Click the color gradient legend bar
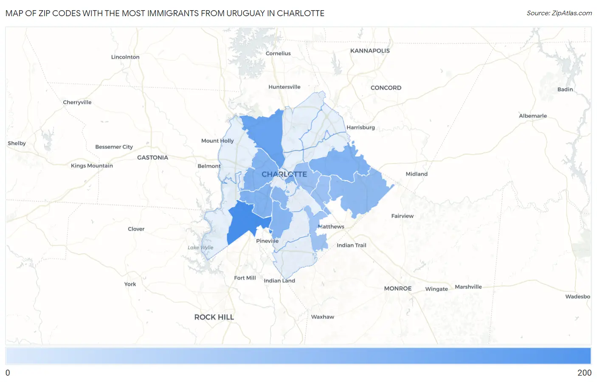Screen dimensions: 597x382 298,356
